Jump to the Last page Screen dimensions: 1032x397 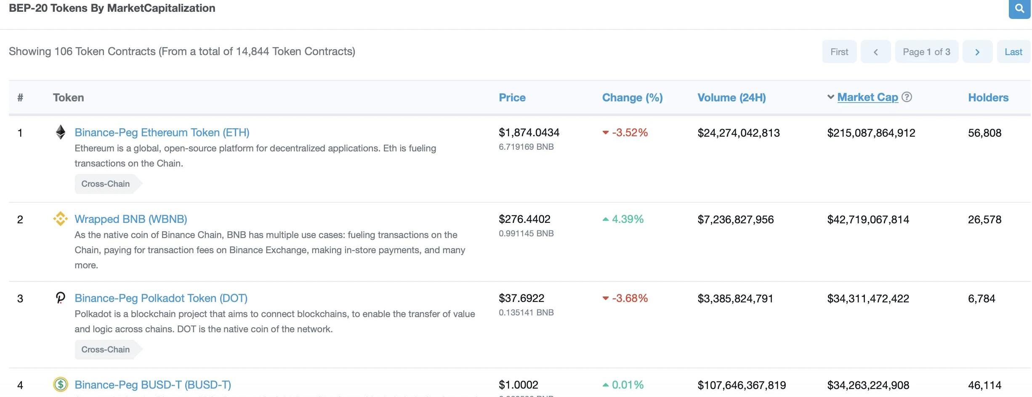(1013, 52)
